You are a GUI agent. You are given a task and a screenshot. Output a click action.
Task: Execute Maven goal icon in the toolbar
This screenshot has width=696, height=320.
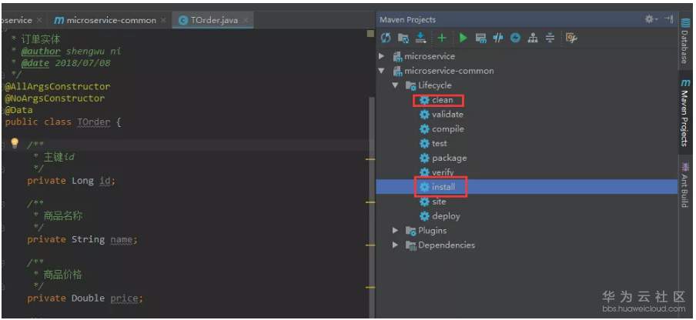point(480,38)
